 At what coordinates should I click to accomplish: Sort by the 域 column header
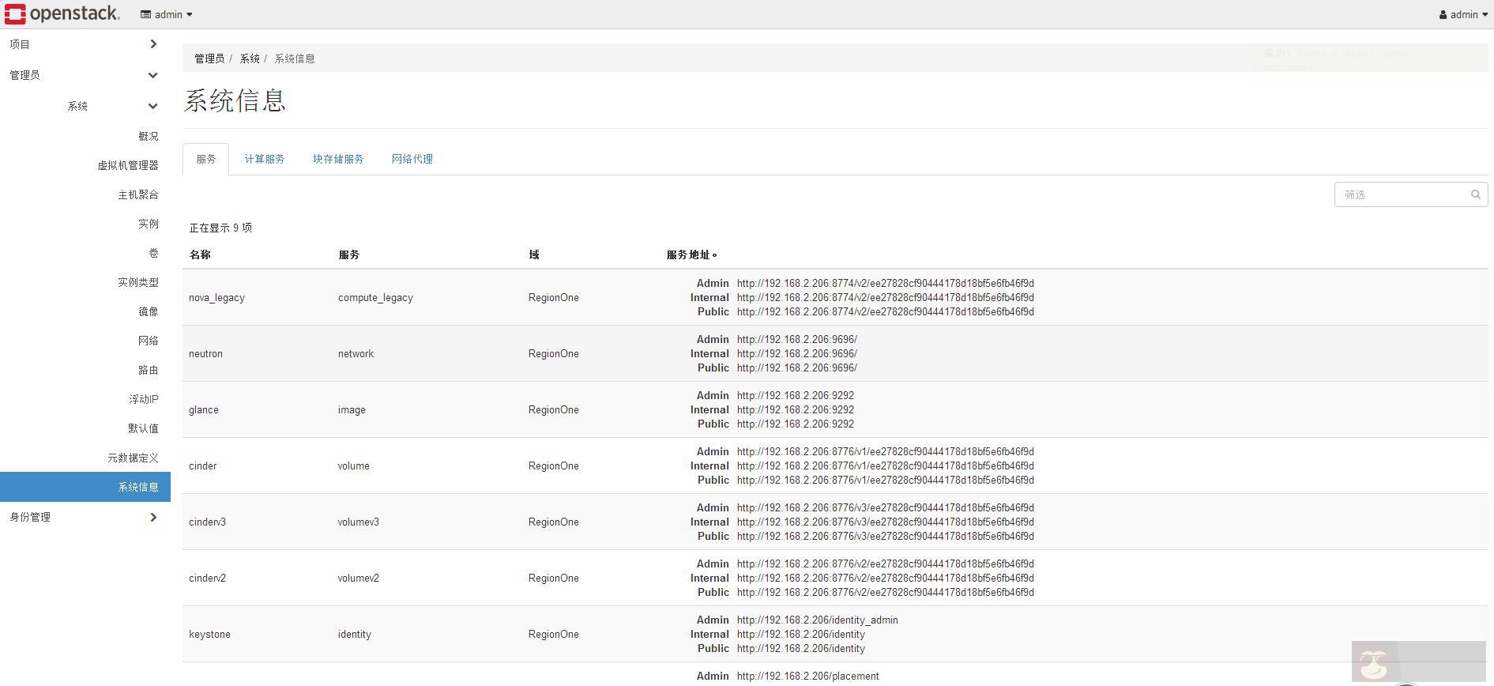(x=534, y=254)
